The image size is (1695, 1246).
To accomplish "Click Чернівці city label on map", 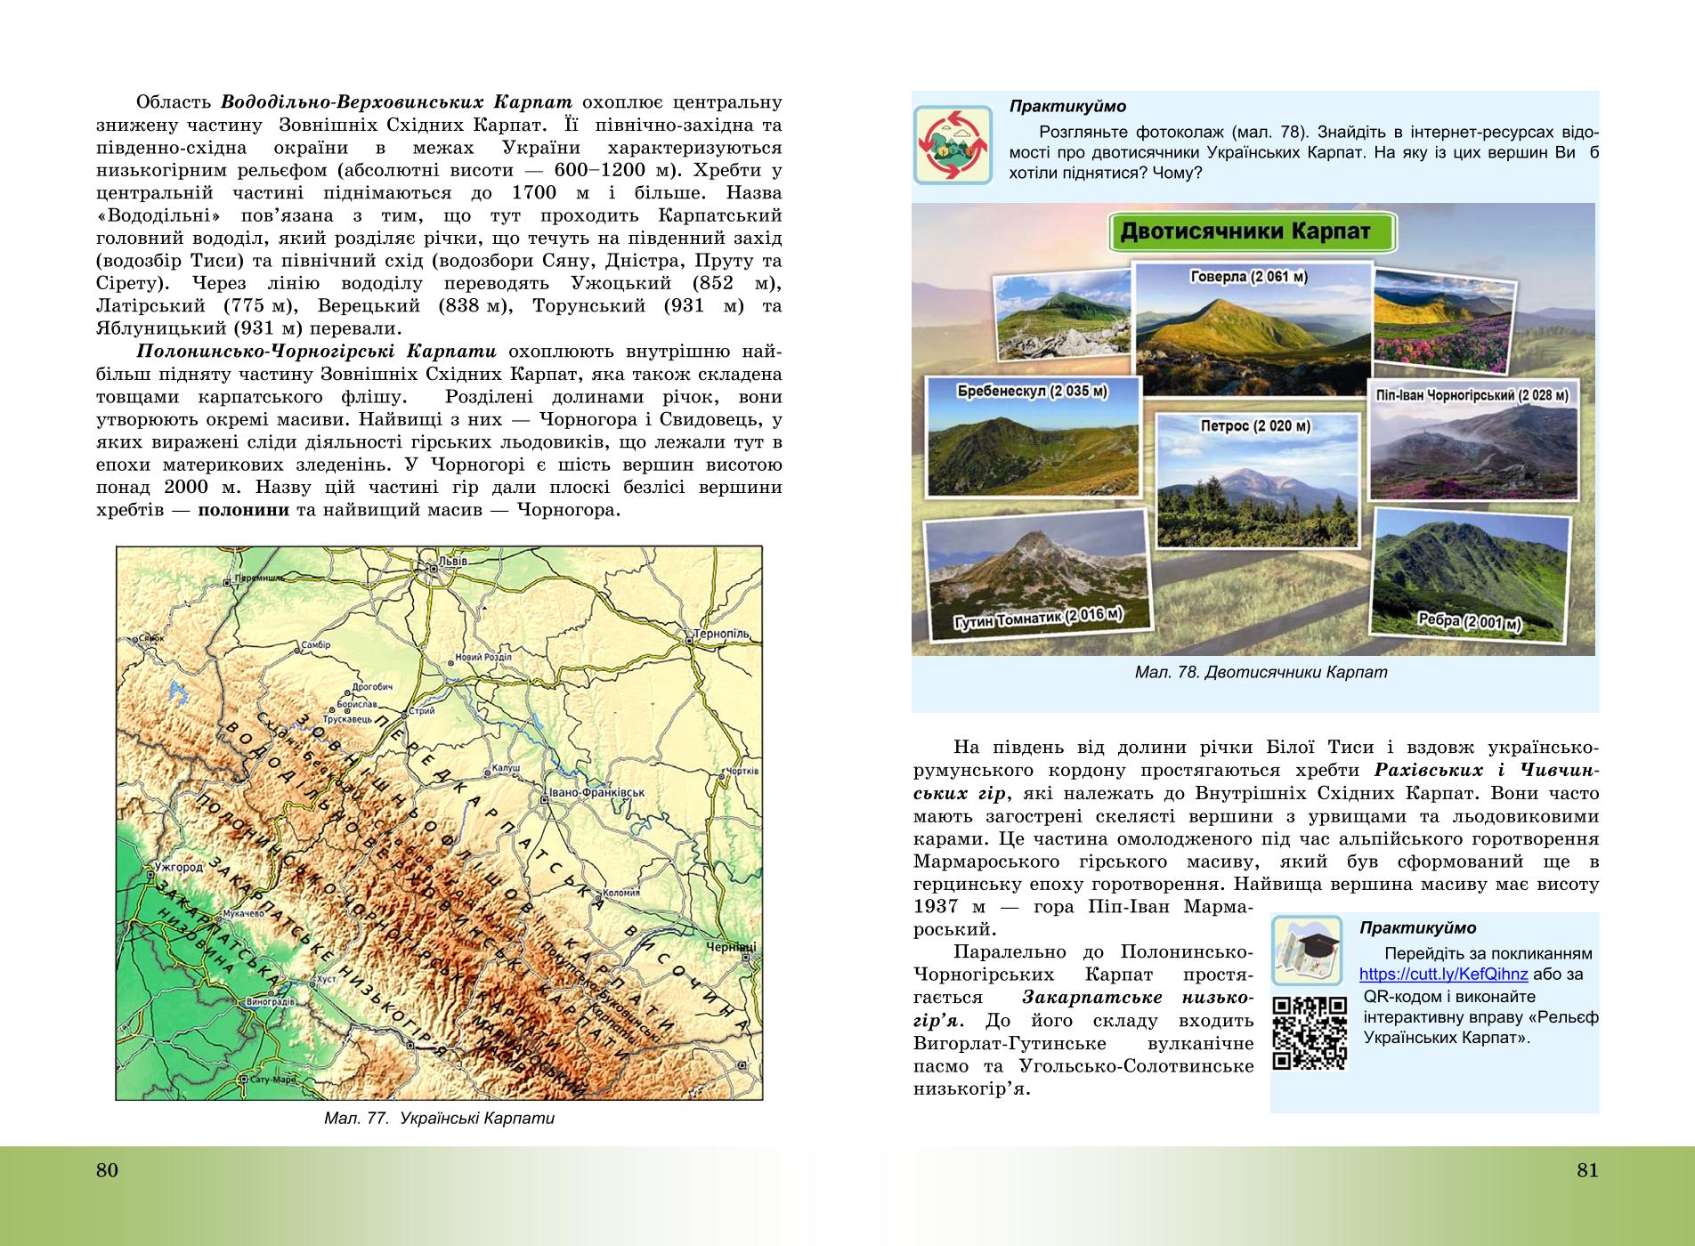I will click(x=732, y=948).
